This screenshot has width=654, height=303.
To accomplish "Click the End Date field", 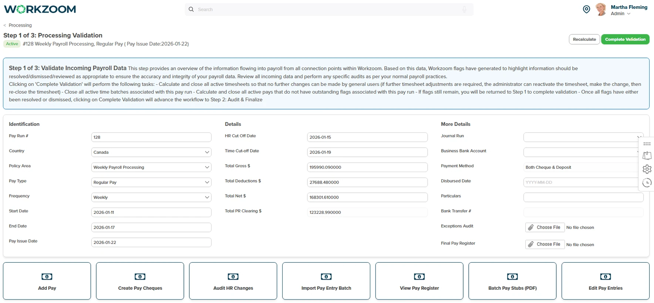I will coord(151,228).
